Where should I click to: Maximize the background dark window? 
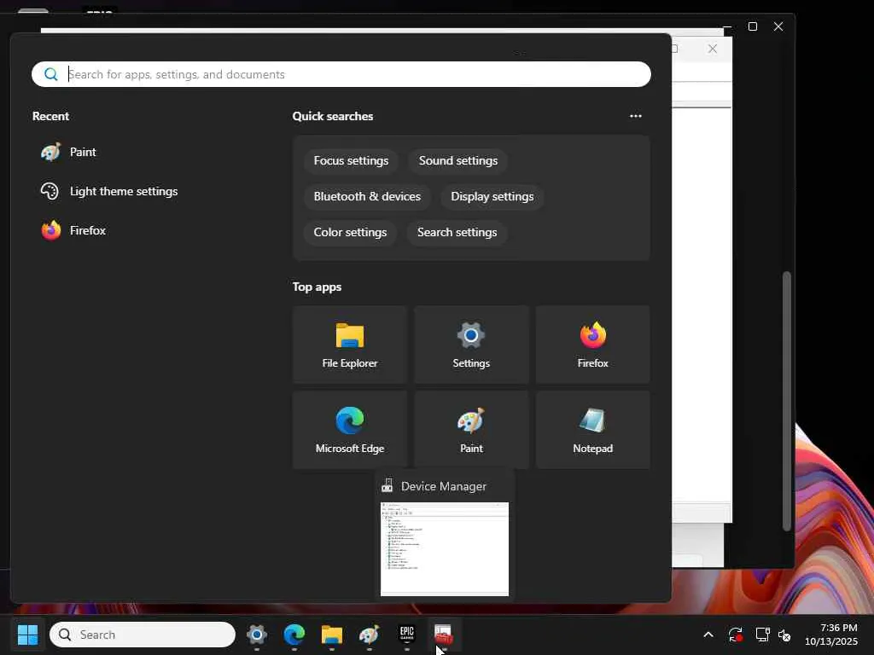click(x=753, y=26)
